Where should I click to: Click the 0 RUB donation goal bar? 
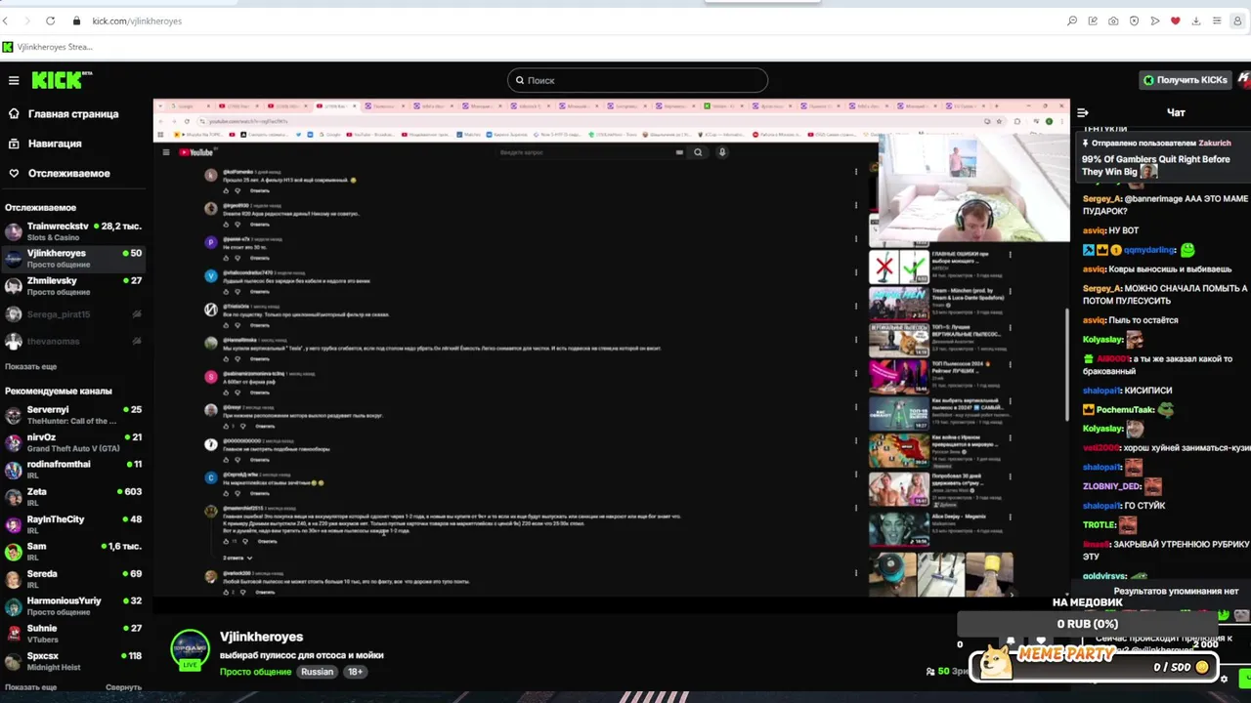1087,624
